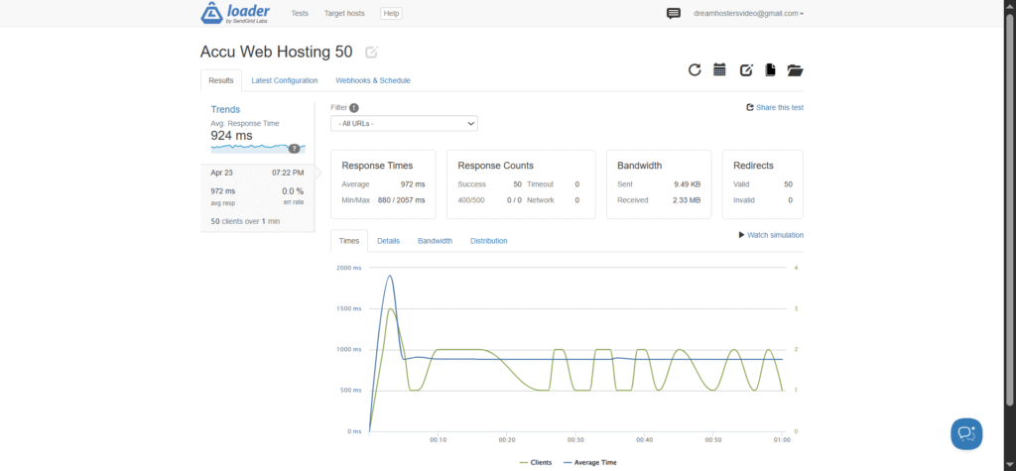Click the Help button in navigation
Image resolution: width=1016 pixels, height=471 pixels.
(x=391, y=13)
